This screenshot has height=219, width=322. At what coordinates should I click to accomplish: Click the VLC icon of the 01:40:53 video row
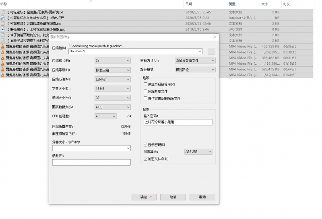[x=2, y=75]
